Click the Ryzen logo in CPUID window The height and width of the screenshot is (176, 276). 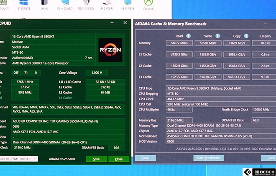point(110,50)
